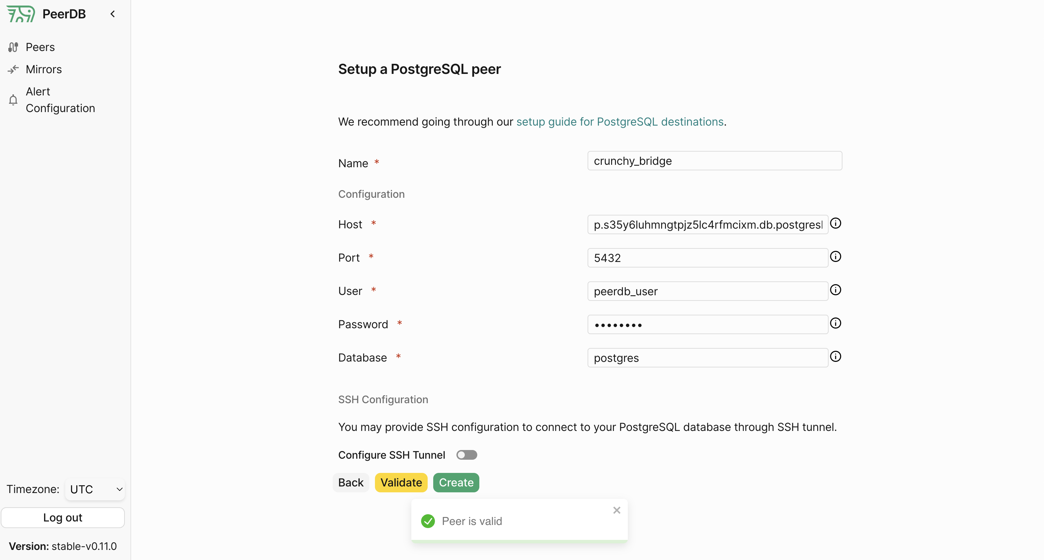Show info tooltip for Host field
The image size is (1044, 560).
[835, 223]
